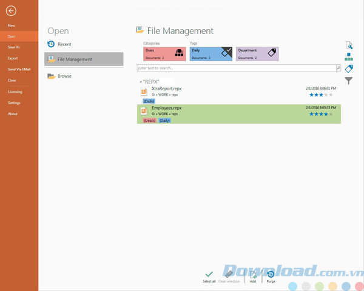Toggle the Deals category filter
Screen dimensions: 364x291
pos(164,53)
